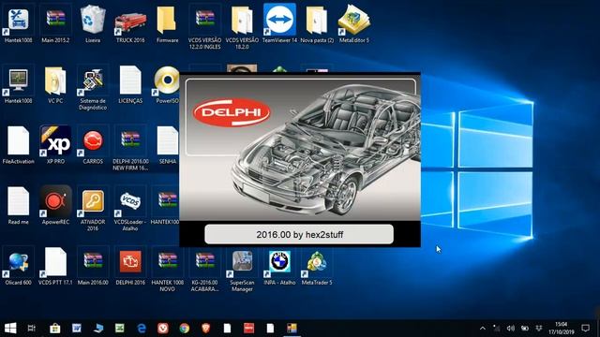This screenshot has height=337, width=600.
Task: Open Excel from the taskbar
Action: pyautogui.click(x=120, y=328)
